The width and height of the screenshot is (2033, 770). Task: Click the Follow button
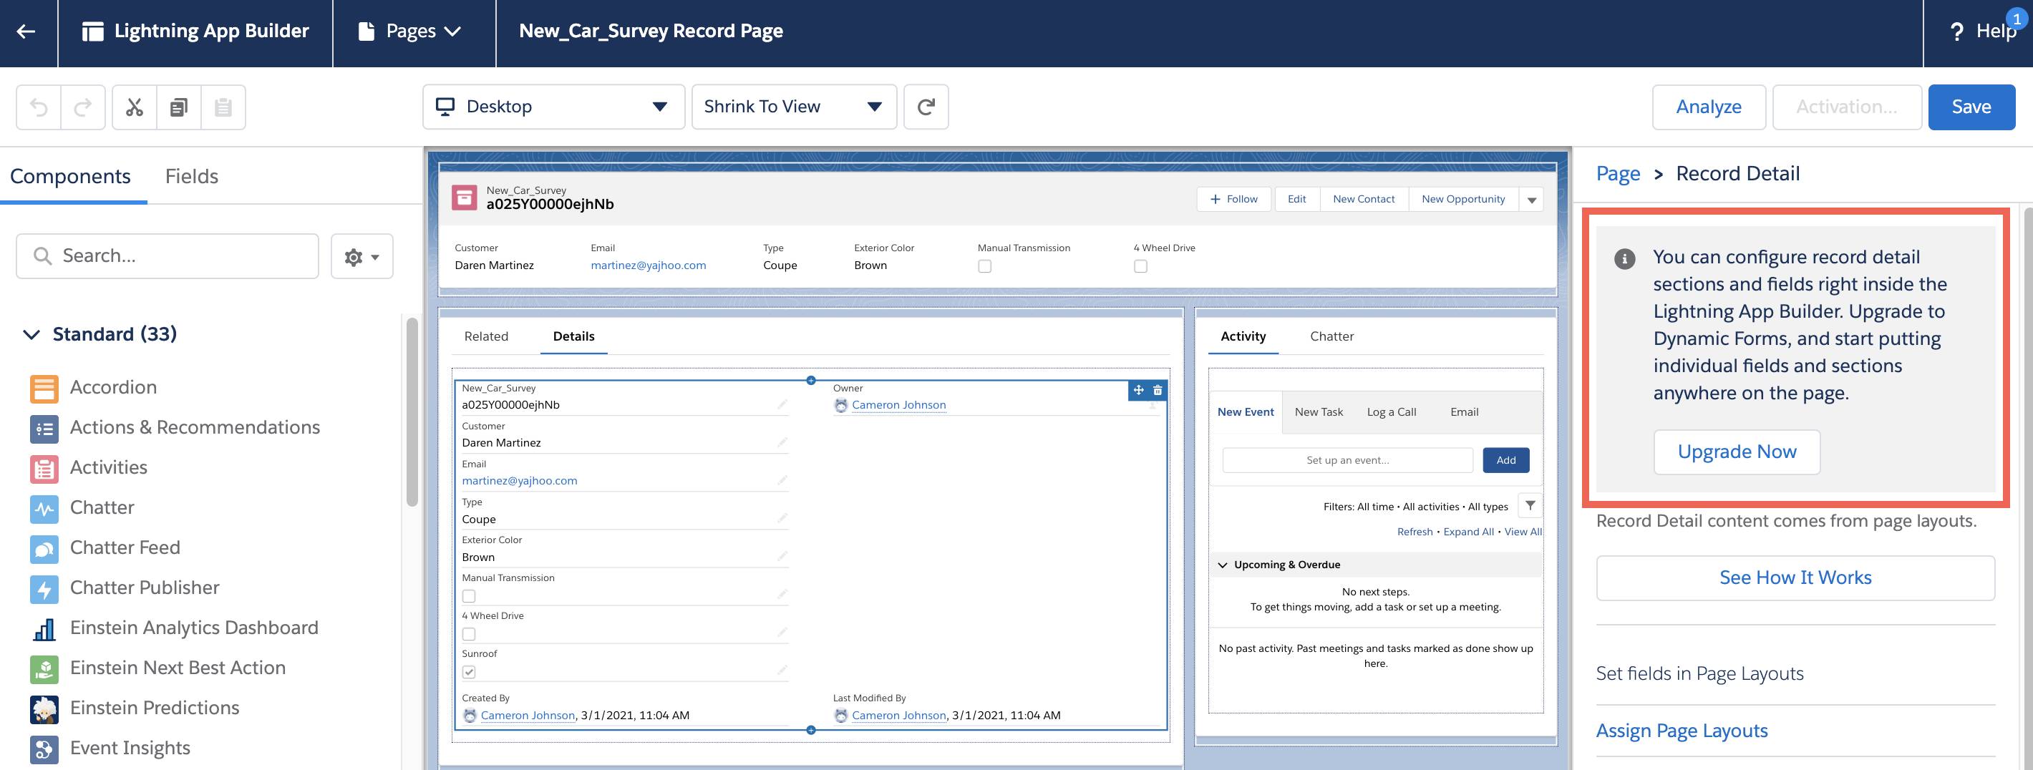[x=1233, y=200]
